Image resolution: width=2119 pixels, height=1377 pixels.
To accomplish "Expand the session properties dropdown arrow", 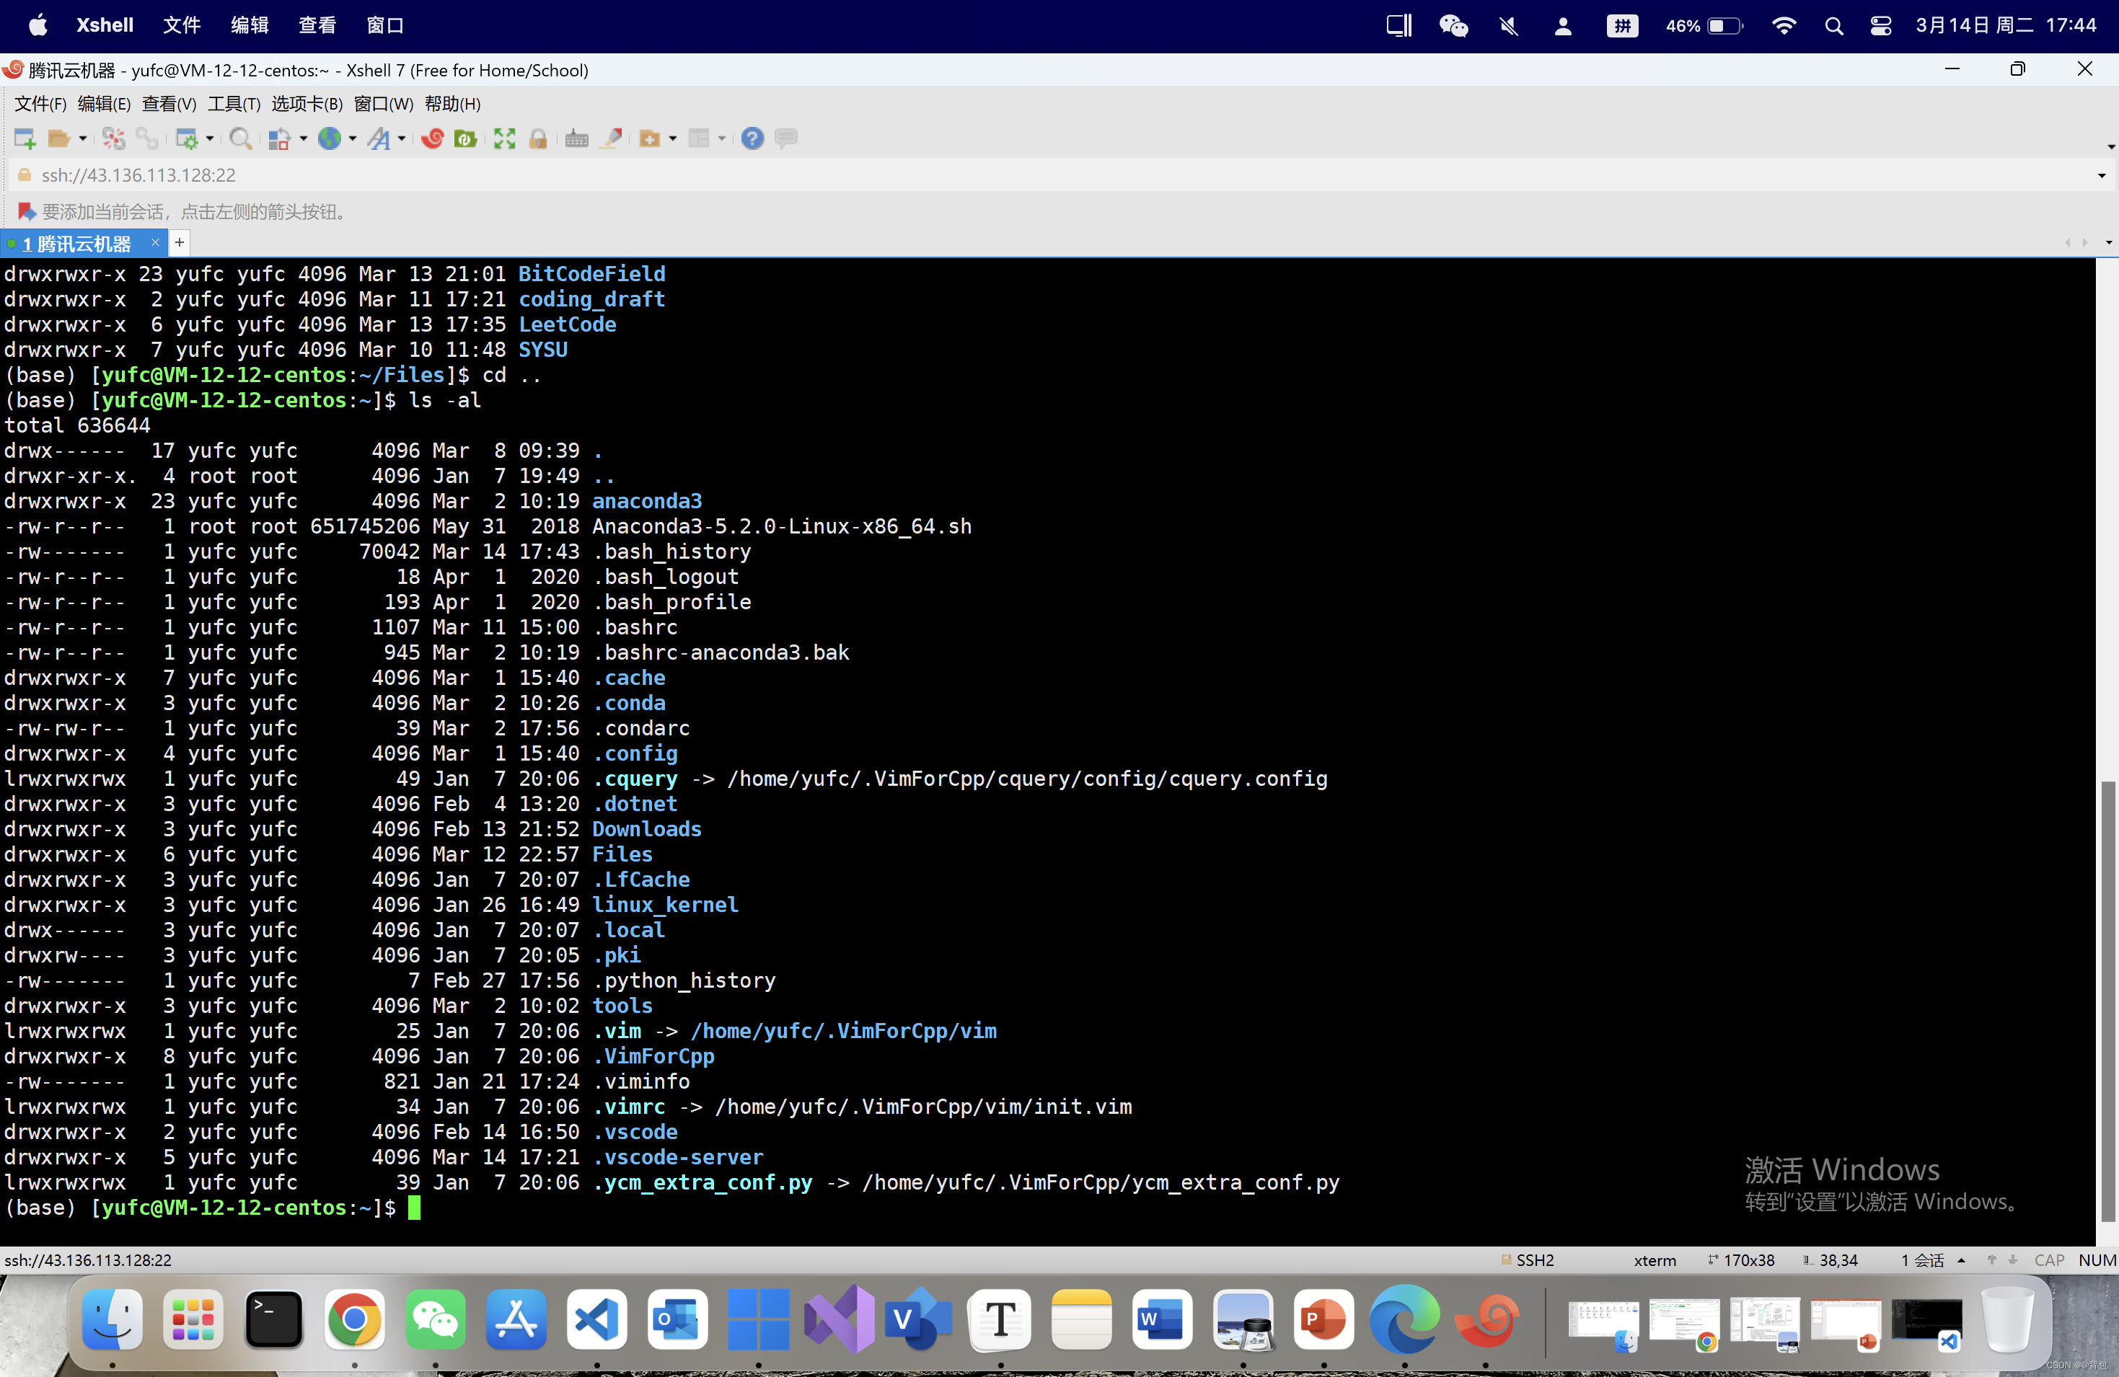I will (210, 138).
